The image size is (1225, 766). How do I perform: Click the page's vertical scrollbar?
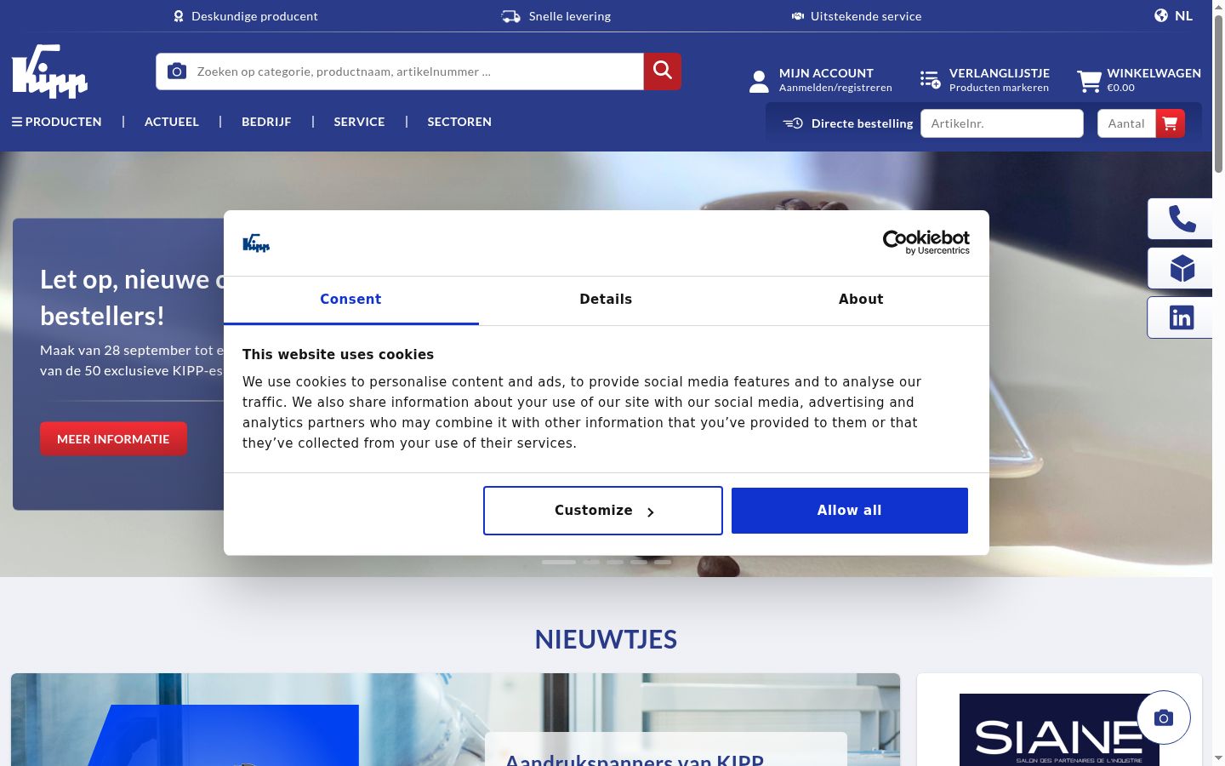1218,383
